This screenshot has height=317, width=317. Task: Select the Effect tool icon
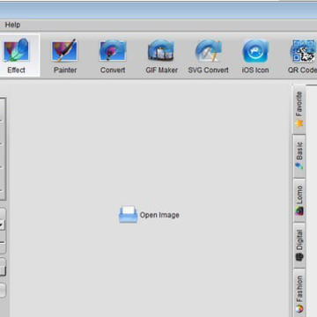click(16, 51)
